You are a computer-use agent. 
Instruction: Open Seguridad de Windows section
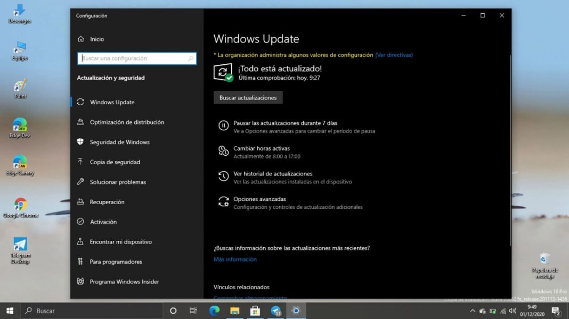(119, 142)
